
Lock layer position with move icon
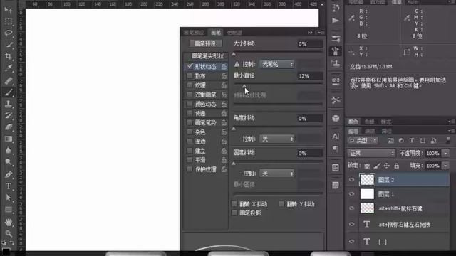point(386,166)
